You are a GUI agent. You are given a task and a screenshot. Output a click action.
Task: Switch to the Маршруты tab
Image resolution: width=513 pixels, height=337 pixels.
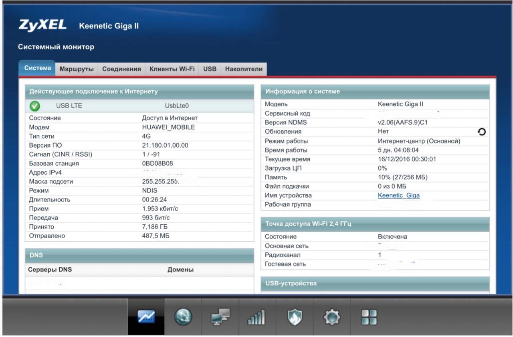tap(77, 69)
